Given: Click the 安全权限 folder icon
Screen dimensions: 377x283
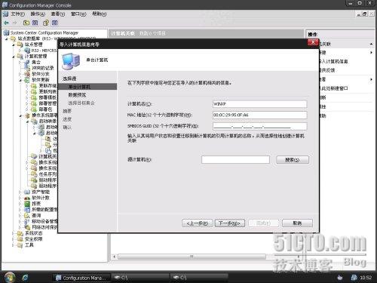Looking at the screenshot, I should tap(20, 239).
